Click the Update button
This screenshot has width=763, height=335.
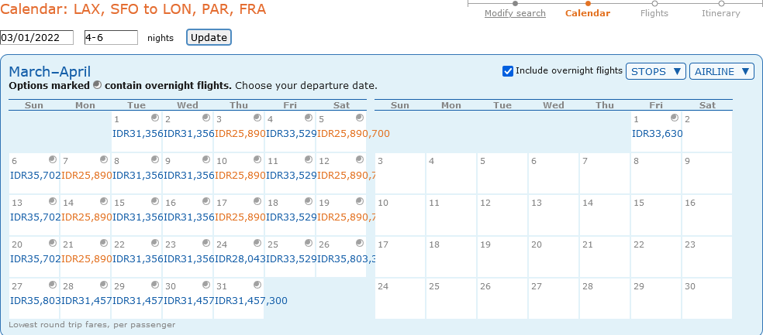209,37
